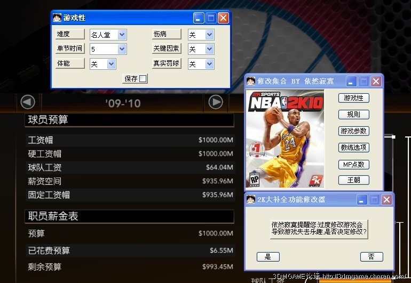The height and width of the screenshot is (283, 411).
Task: Click the right arrow for next season
Action: (216, 102)
